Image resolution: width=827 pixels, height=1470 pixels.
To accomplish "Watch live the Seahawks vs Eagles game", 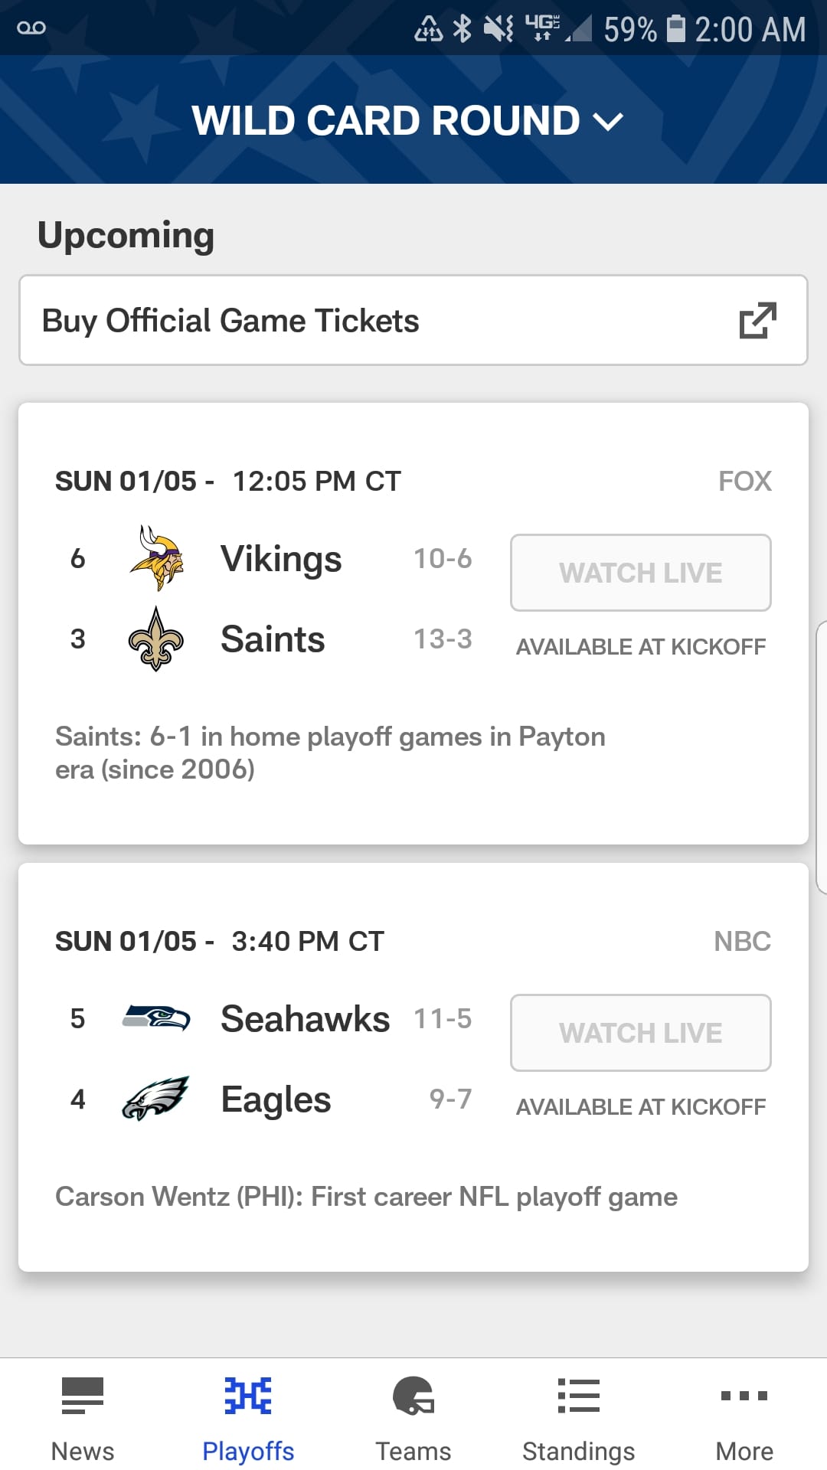I will (x=641, y=1033).
